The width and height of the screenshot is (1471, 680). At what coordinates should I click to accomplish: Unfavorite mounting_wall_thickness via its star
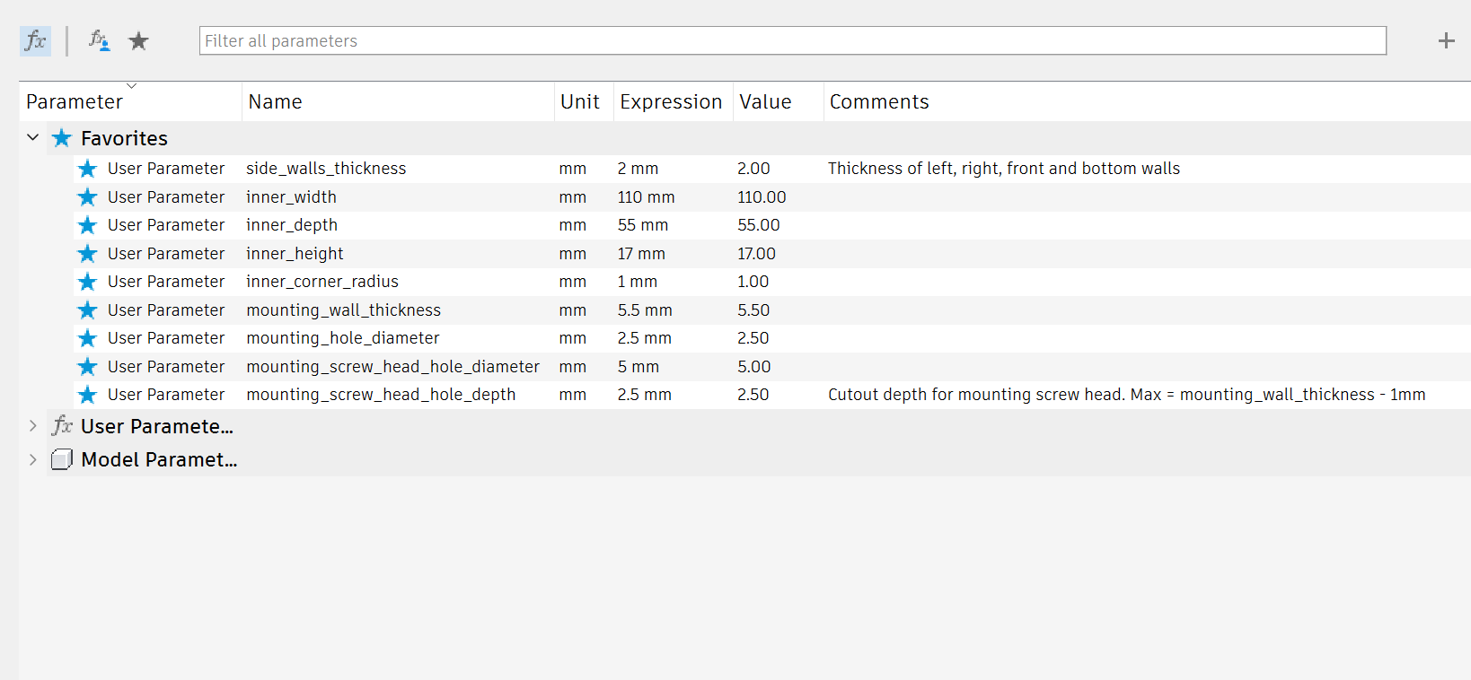point(87,309)
